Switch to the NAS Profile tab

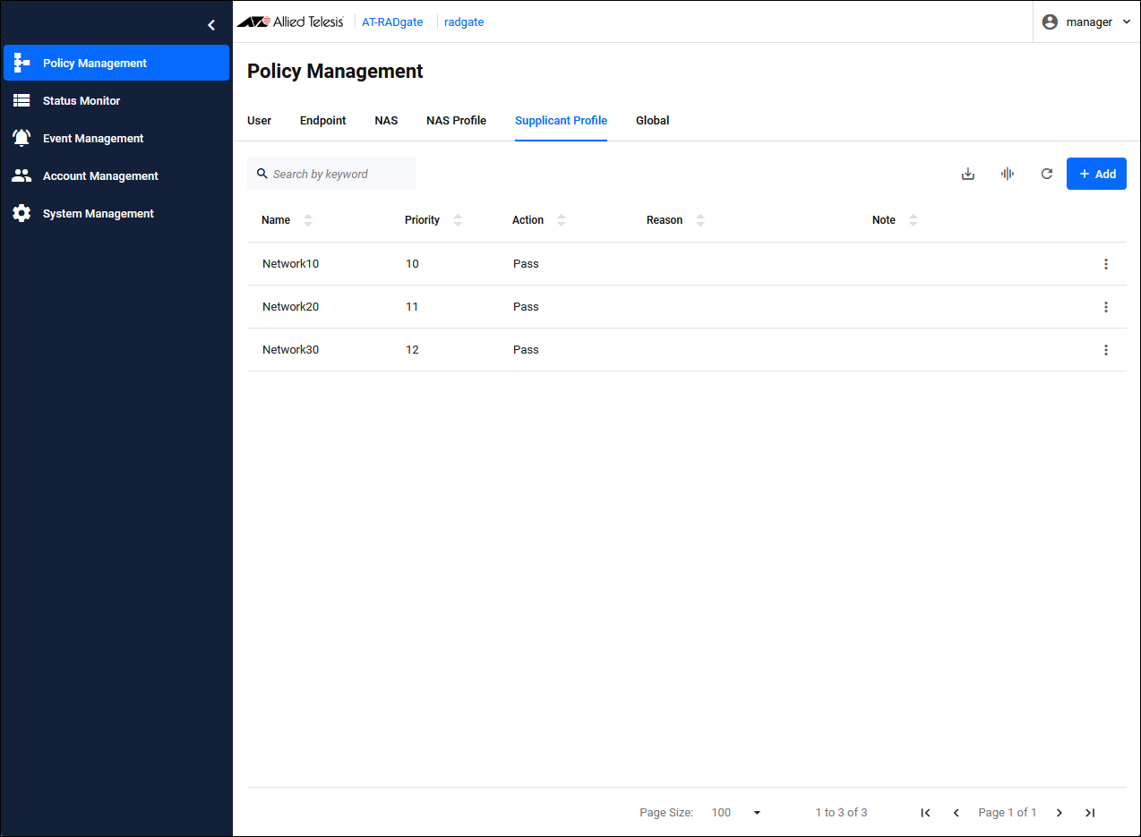point(456,121)
